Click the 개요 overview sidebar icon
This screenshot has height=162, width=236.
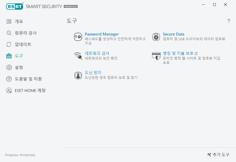coord(9,21)
